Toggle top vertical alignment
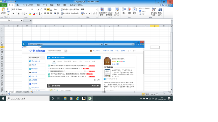 [x=45, y=10]
